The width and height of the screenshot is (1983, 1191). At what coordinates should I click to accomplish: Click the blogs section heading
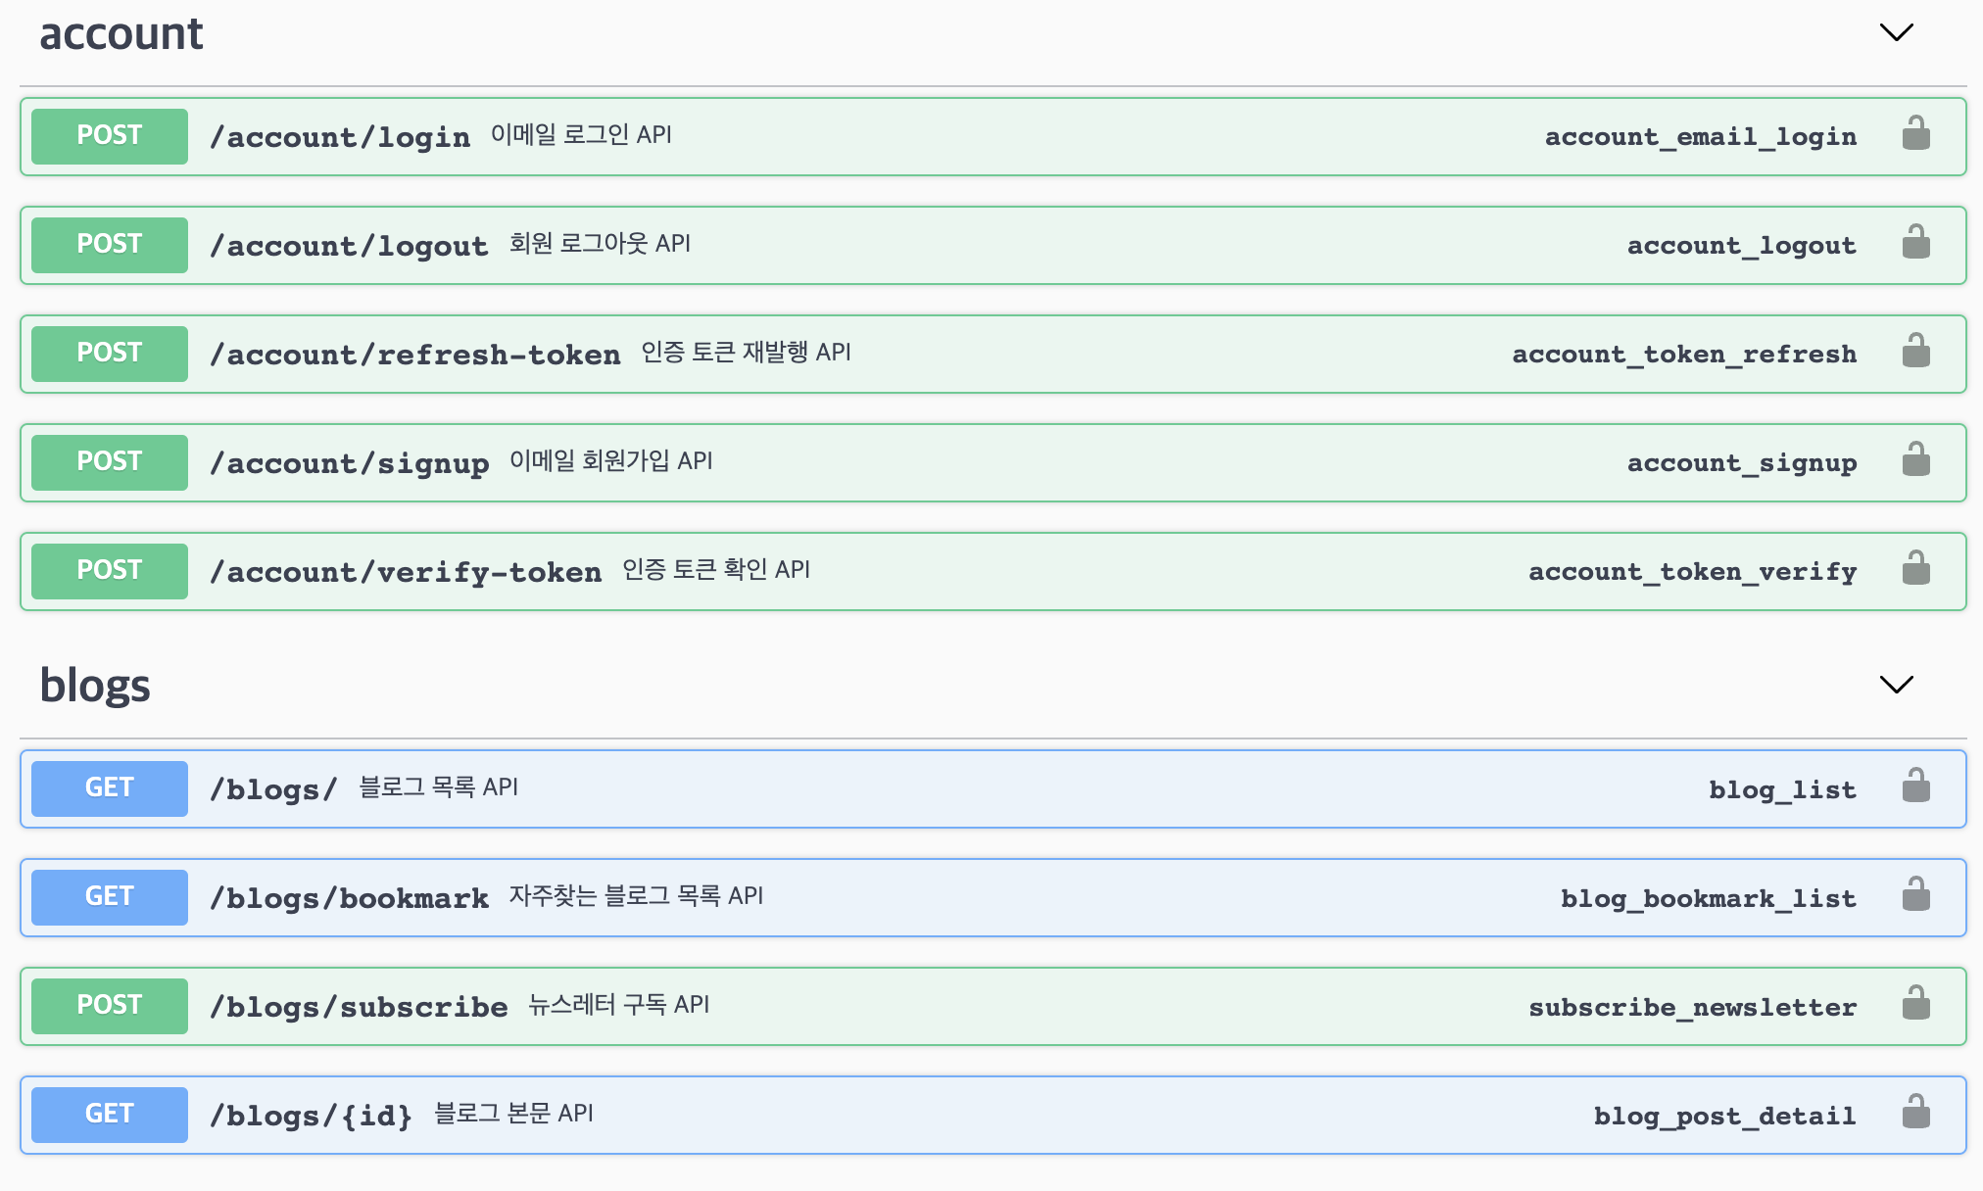(95, 686)
